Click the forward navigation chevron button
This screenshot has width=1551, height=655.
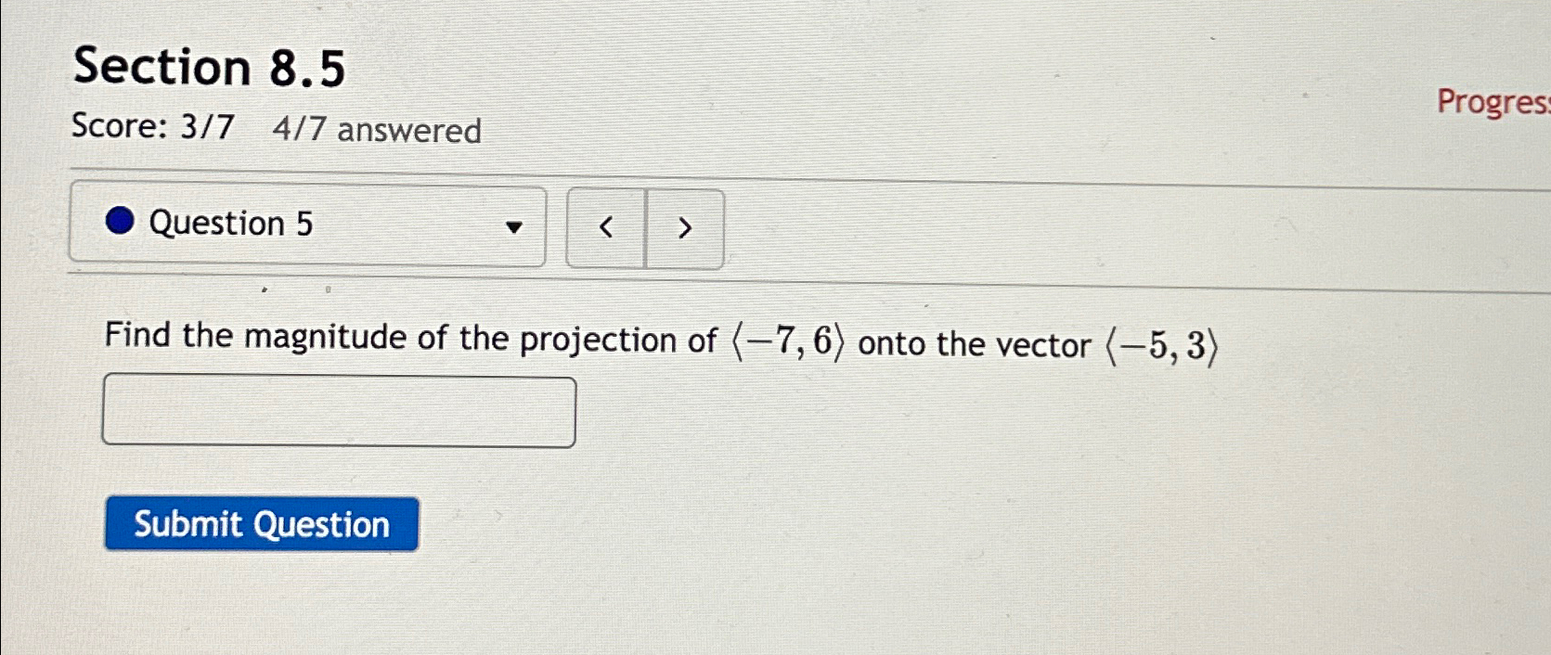[x=684, y=228]
